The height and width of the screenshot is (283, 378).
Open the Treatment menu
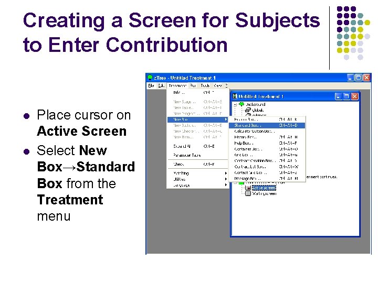click(177, 85)
